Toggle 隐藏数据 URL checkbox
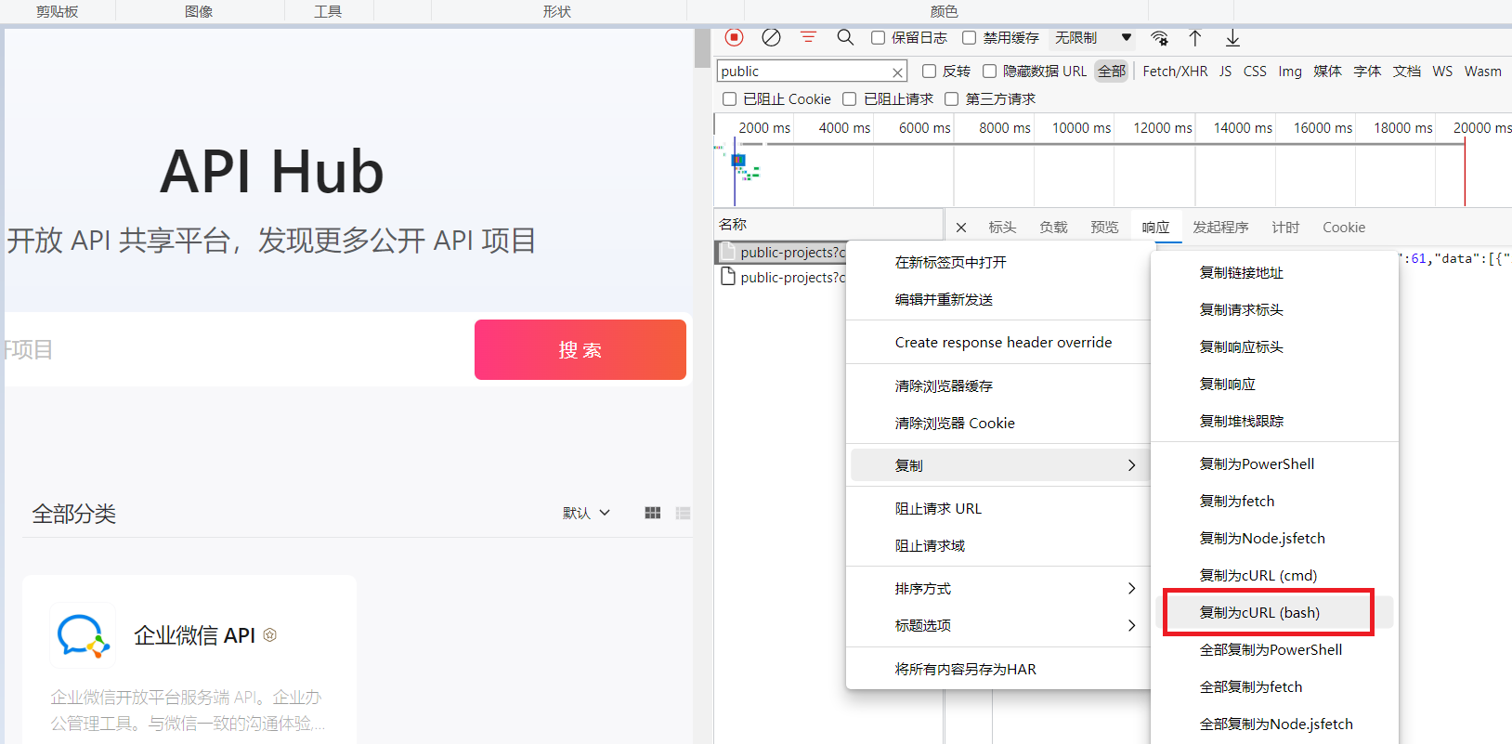 click(989, 72)
